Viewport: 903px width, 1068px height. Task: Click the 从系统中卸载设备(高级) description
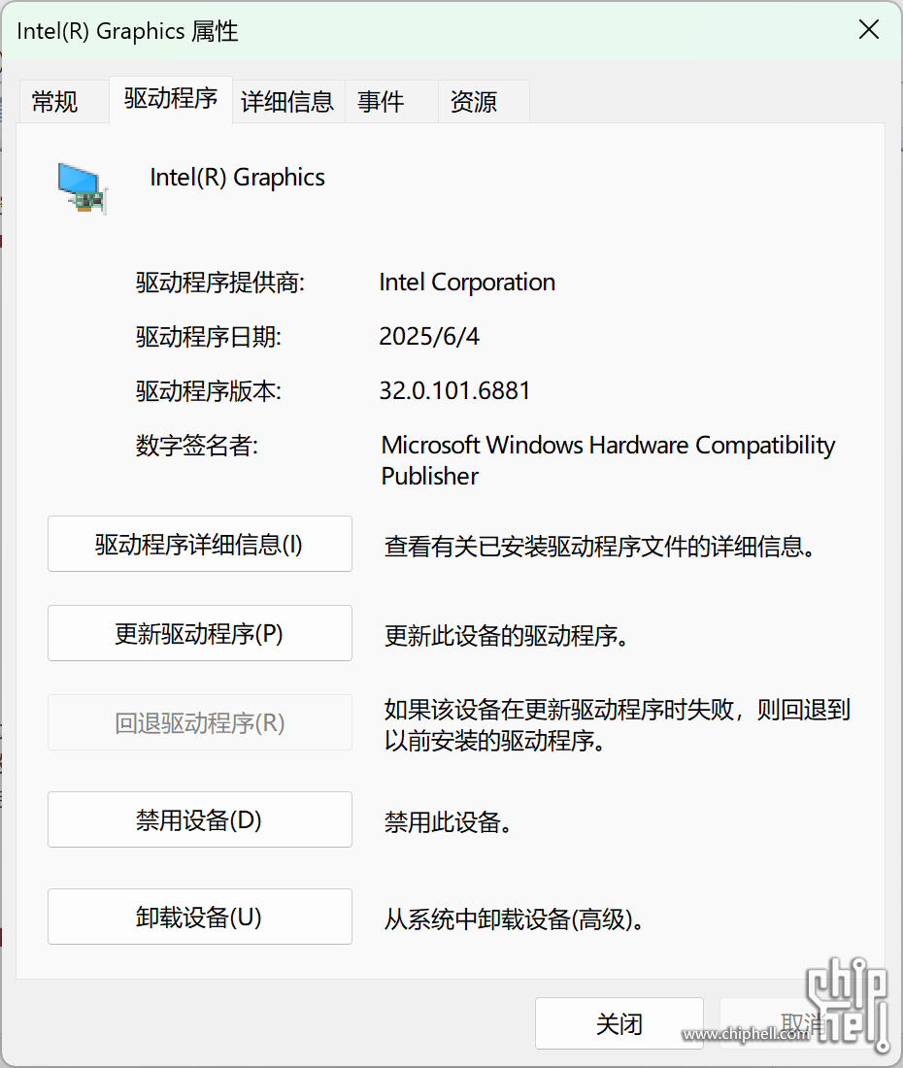pyautogui.click(x=514, y=919)
